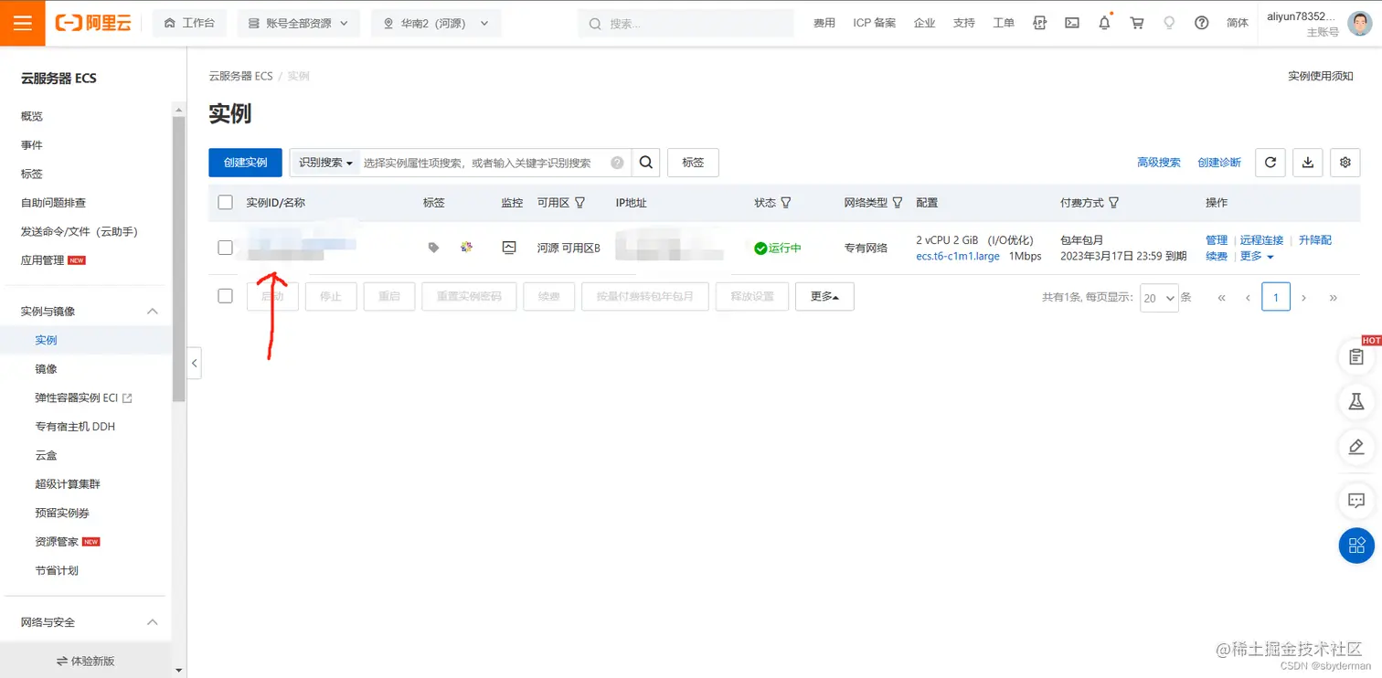Click the Alibaba Cloud logo

click(93, 23)
